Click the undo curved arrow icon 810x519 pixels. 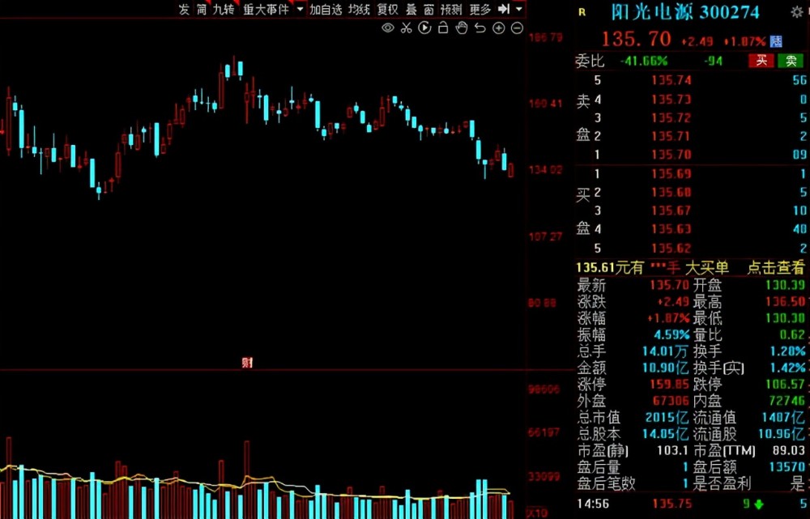point(480,28)
